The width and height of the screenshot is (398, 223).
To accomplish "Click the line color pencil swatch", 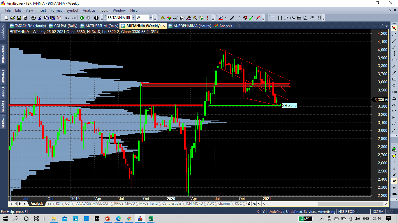I will pyautogui.click(x=221, y=18).
